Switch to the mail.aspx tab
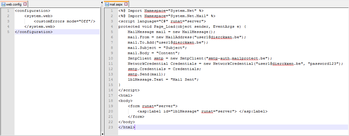349x136 pixels. [117, 4]
